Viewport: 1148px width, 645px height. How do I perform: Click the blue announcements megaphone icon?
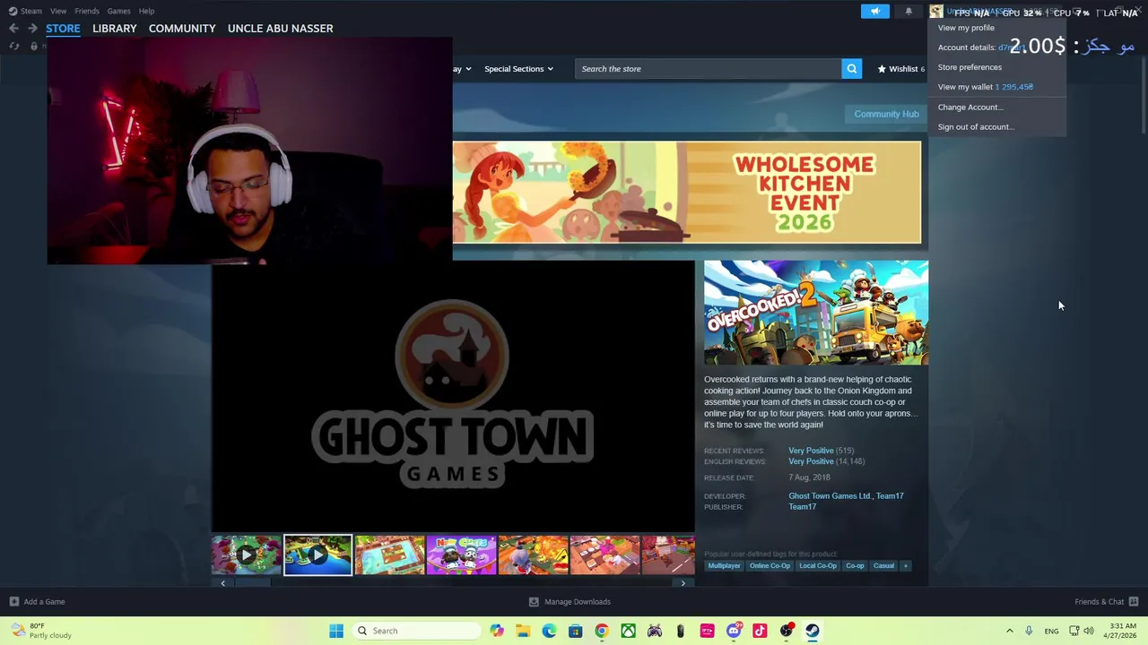(x=875, y=12)
